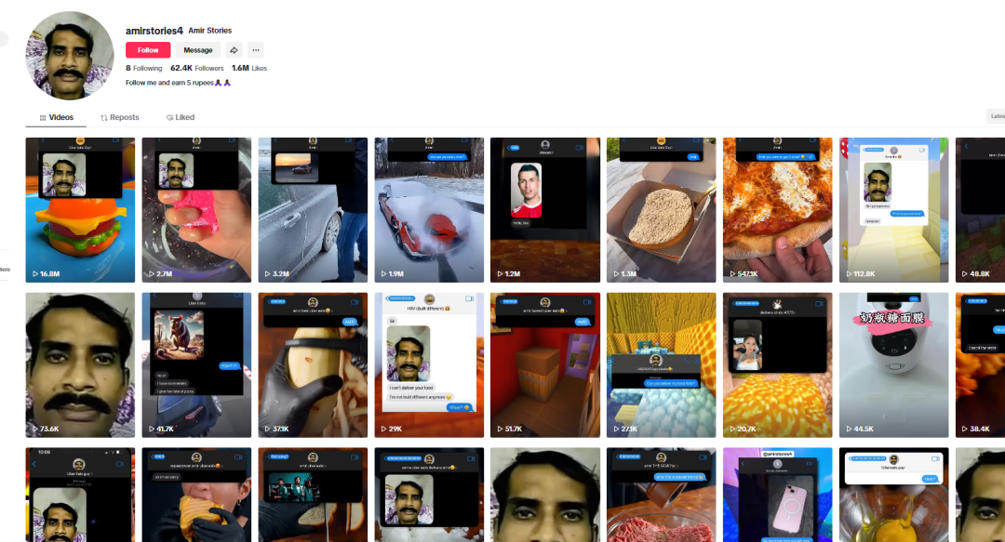Click the amirstories4 username heading
Image resolution: width=1005 pixels, height=542 pixels.
tap(154, 31)
